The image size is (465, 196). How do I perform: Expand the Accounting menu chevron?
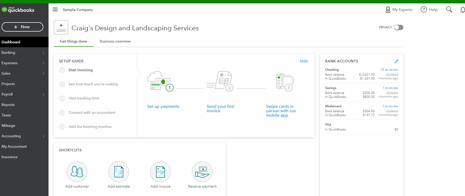pyautogui.click(x=44, y=136)
